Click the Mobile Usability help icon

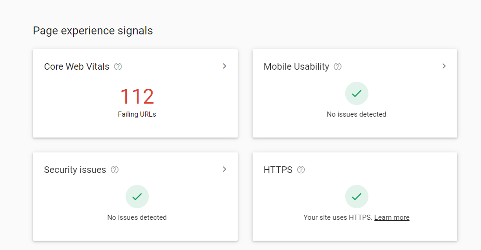[338, 66]
